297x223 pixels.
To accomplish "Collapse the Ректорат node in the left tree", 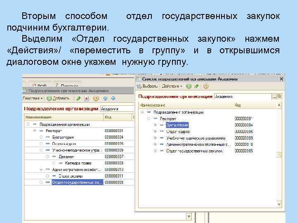I will (35, 130).
